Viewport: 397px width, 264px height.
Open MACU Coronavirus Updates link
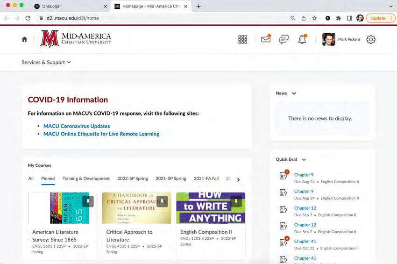[77, 126]
